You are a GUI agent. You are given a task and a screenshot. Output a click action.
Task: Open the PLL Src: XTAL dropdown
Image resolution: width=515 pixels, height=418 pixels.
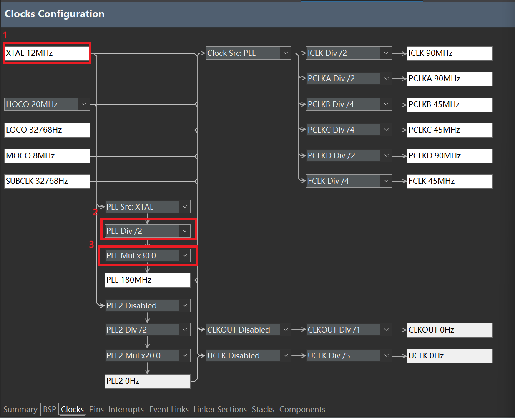pos(147,207)
